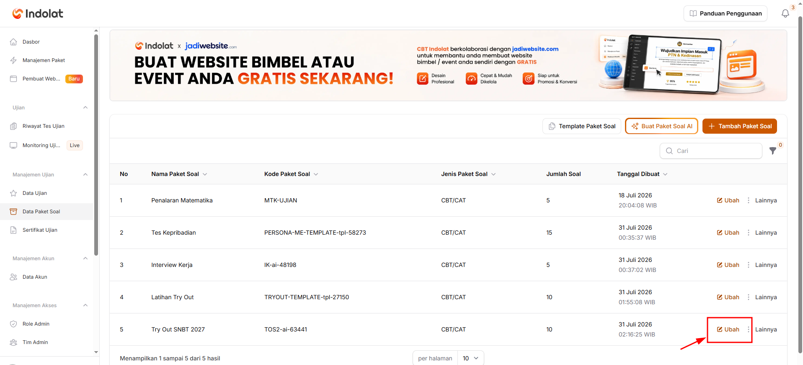Open Data Ujian menu item
This screenshot has width=803, height=365.
click(x=46, y=193)
